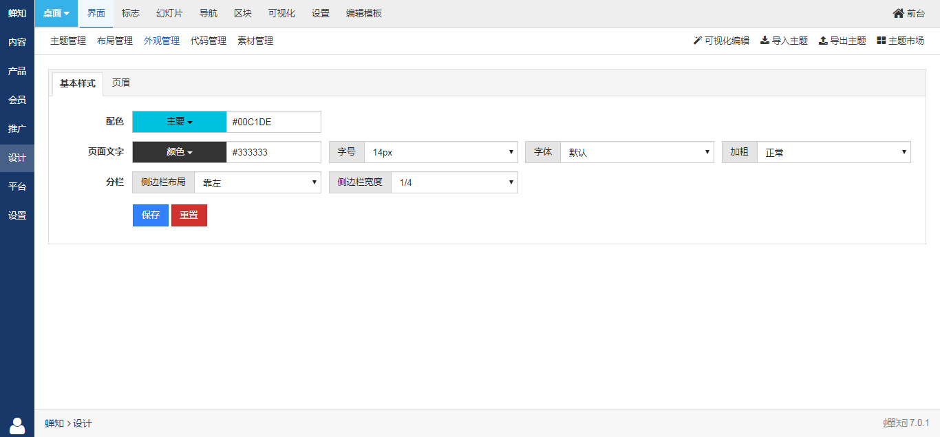This screenshot has height=437, width=940.
Task: Go to 素材管理
Action: (x=255, y=41)
